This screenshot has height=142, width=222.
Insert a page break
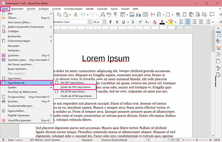(152, 15)
